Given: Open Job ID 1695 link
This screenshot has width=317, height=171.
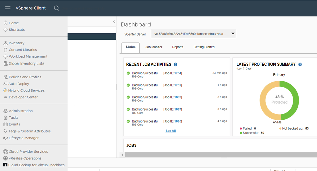Looking at the screenshot, I should (x=178, y=121).
